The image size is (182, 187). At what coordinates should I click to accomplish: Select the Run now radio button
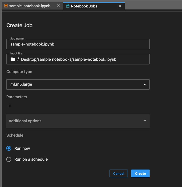pyautogui.click(x=9, y=148)
